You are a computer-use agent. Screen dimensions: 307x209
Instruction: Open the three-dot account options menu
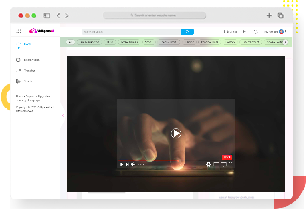click(x=286, y=32)
